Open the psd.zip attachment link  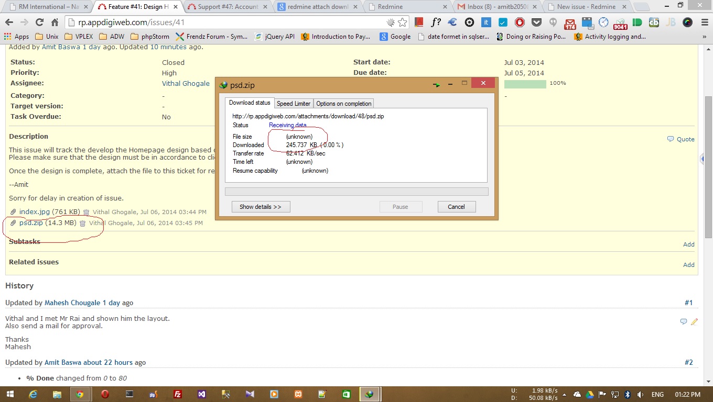pyautogui.click(x=31, y=223)
